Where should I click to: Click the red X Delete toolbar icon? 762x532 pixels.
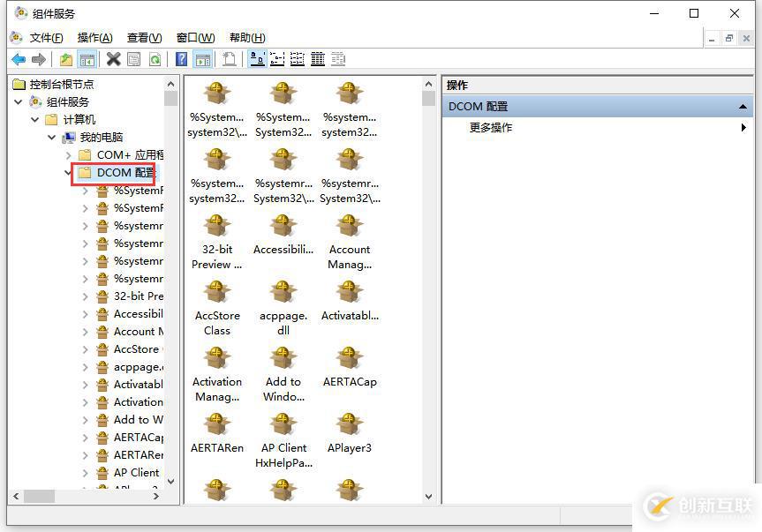(x=113, y=59)
